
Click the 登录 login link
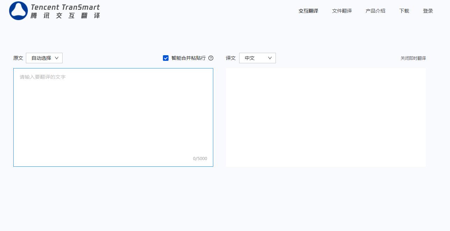[428, 11]
